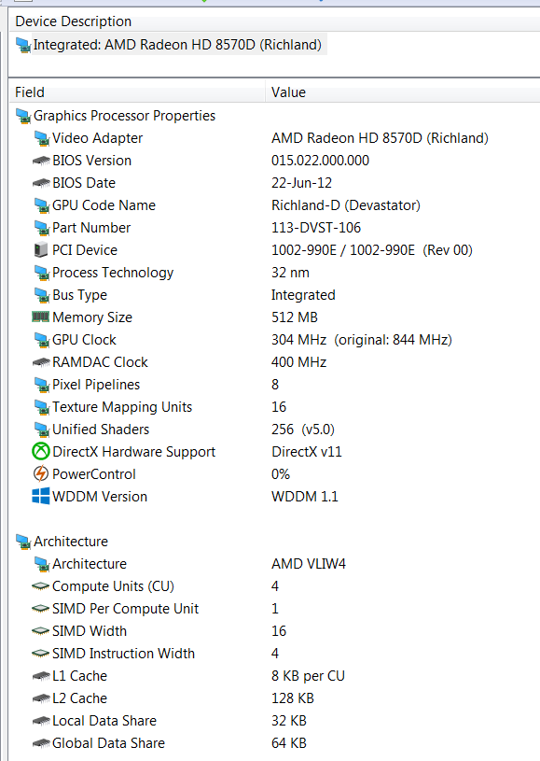
Task: Click the RAMDAC Clock chip icon
Action: point(41,362)
